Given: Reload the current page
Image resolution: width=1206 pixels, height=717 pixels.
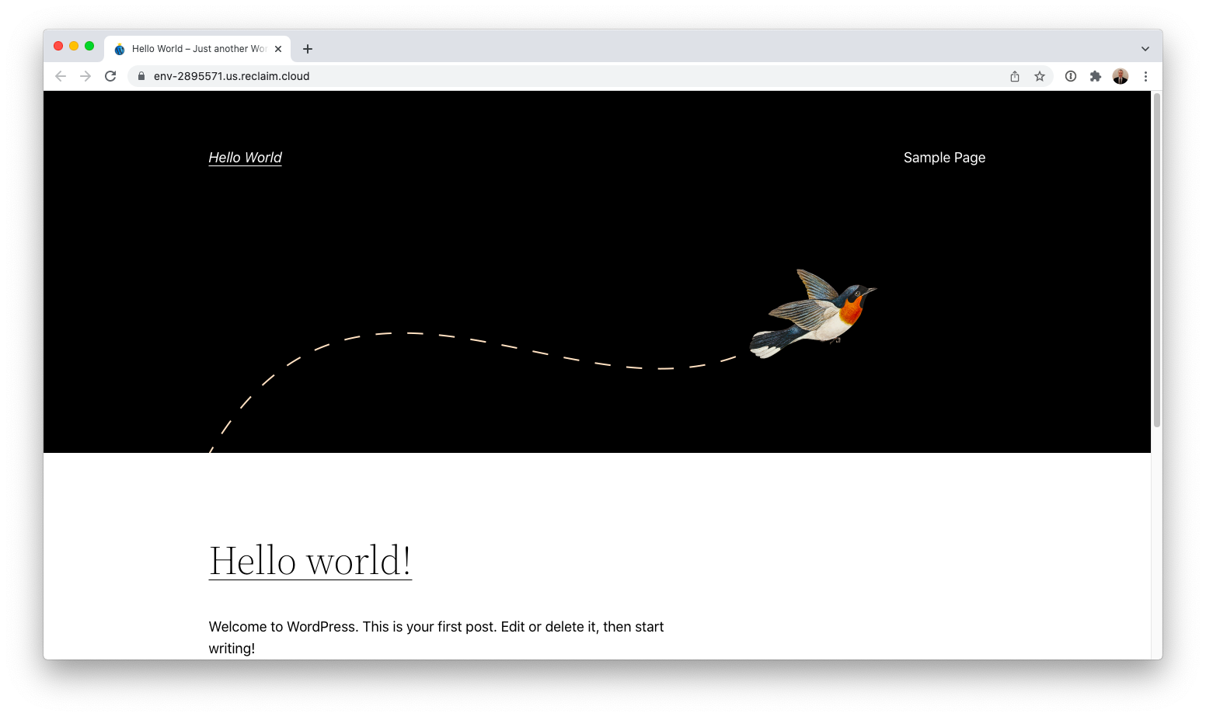Looking at the screenshot, I should (110, 76).
